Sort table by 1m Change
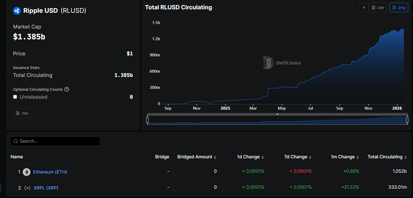 coord(345,157)
